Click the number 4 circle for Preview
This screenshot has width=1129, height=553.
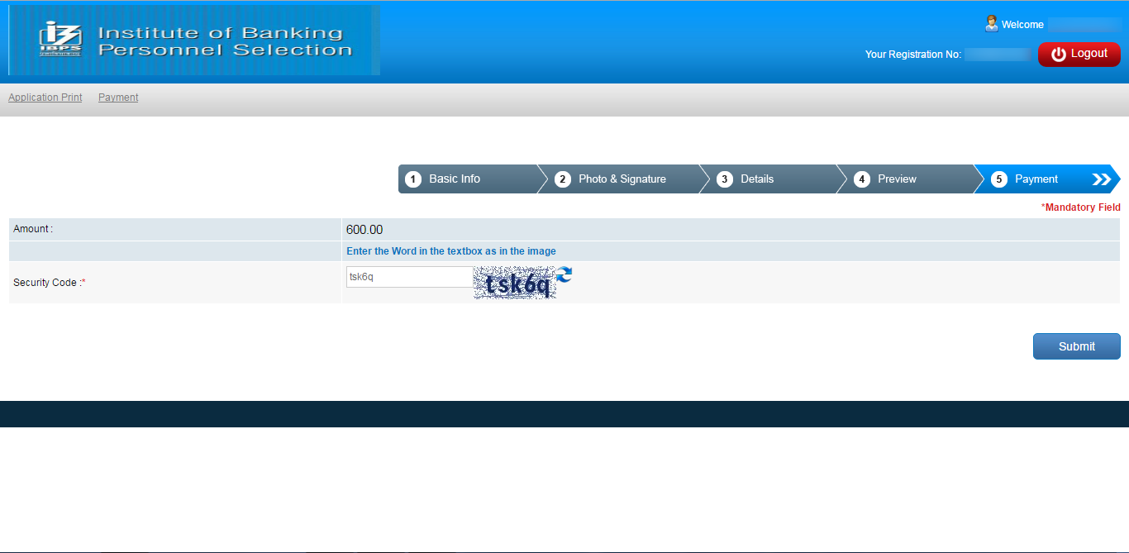click(x=862, y=179)
